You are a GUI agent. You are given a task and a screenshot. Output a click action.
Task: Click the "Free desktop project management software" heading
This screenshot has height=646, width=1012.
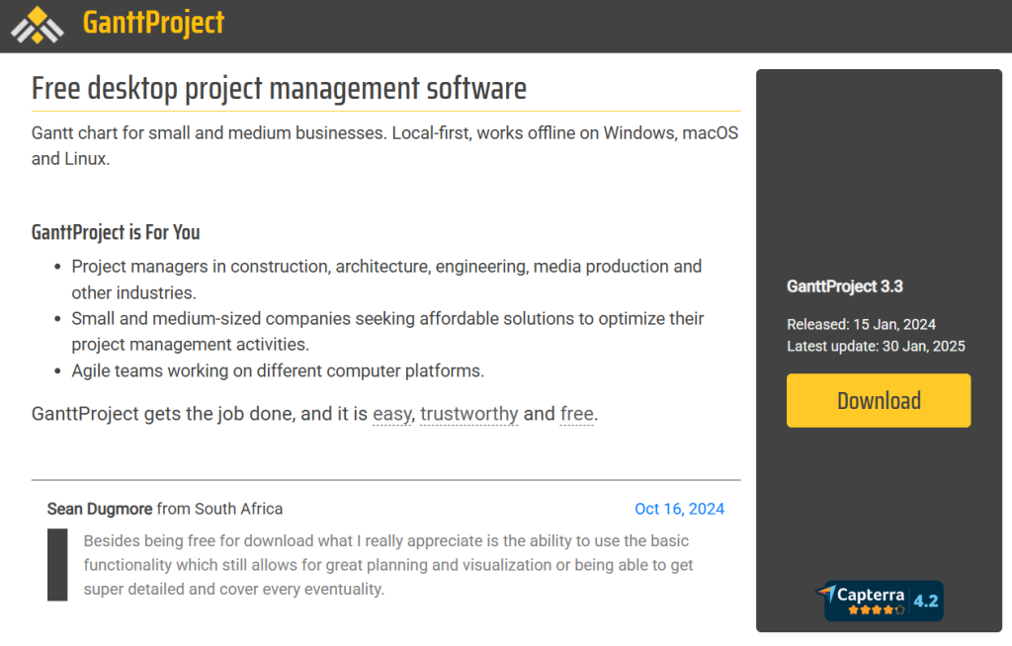(x=279, y=88)
